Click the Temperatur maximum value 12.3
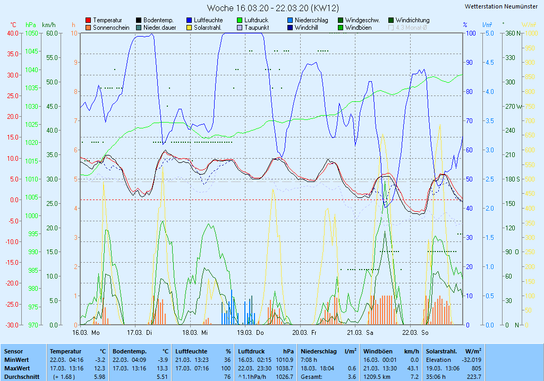Screen dimensions: 544x381 tap(99, 368)
